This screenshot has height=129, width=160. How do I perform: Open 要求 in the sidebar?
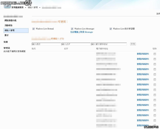6,35
